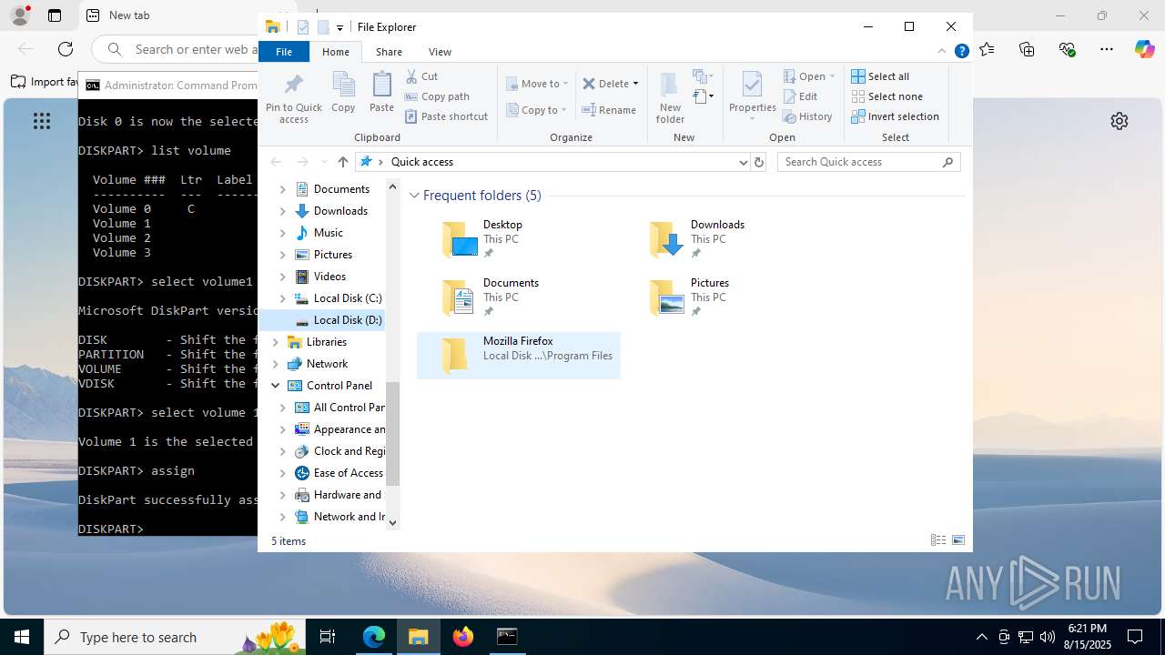The height and width of the screenshot is (655, 1165).
Task: Switch to Details view icon in status bar
Action: tap(938, 540)
